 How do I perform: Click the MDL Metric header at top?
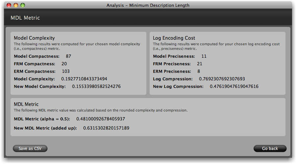[25, 18]
